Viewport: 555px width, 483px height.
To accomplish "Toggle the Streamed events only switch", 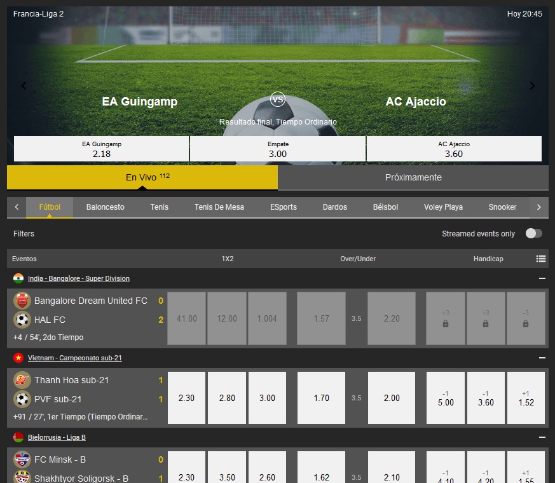I will 534,233.
